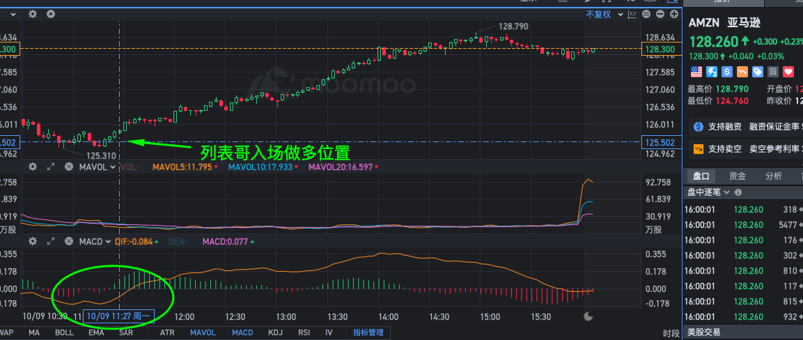This screenshot has height=340, width=803.
Task: Click info icon beside 盘中逐笔
Action: [x=738, y=192]
